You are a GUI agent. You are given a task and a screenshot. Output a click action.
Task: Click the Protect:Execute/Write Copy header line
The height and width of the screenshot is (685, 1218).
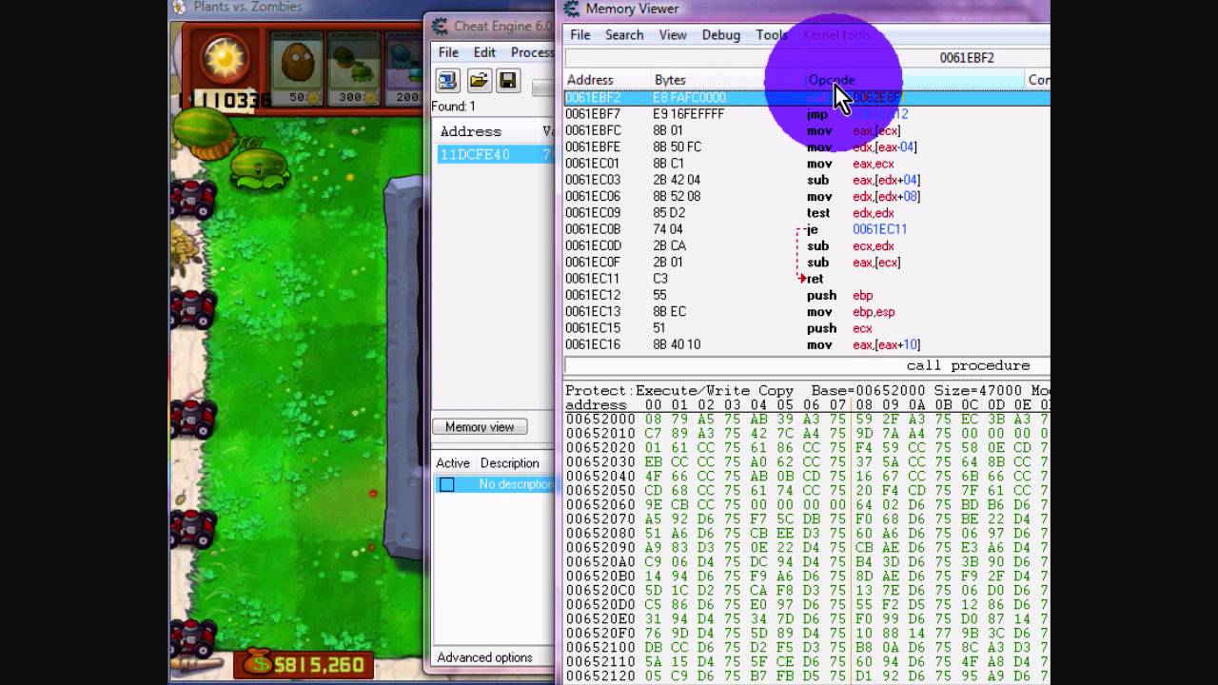point(807,391)
